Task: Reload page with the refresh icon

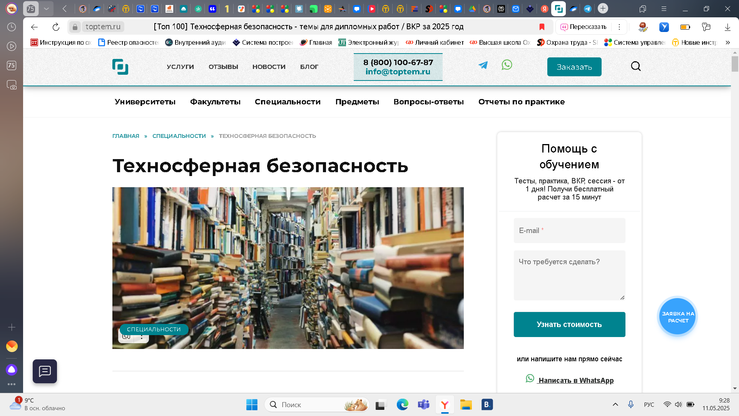Action: [56, 27]
